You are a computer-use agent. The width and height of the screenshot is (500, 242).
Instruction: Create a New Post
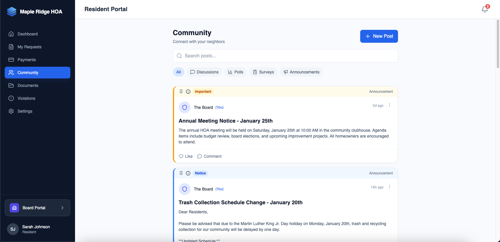379,36
